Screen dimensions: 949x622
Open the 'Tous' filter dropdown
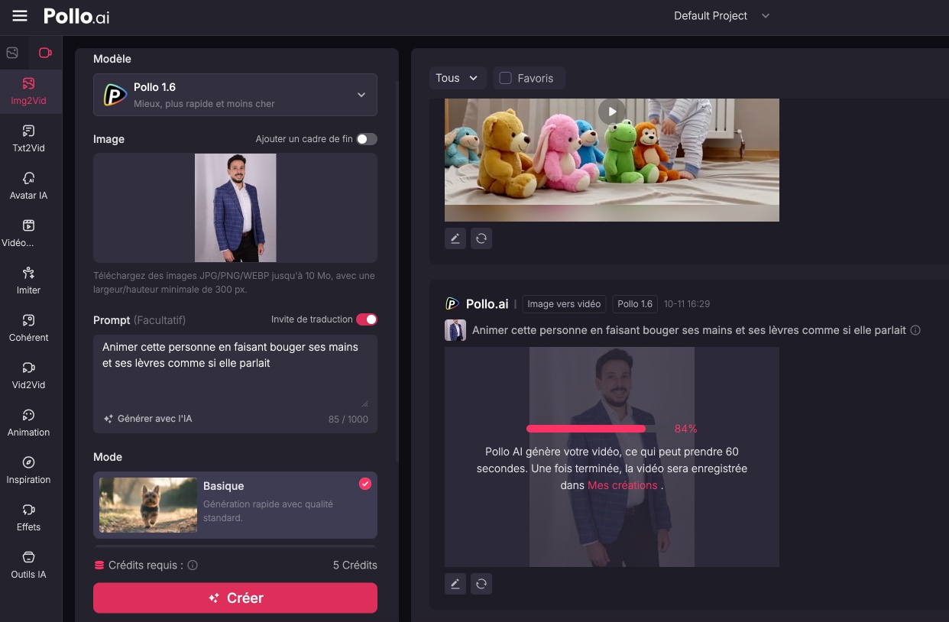point(457,77)
